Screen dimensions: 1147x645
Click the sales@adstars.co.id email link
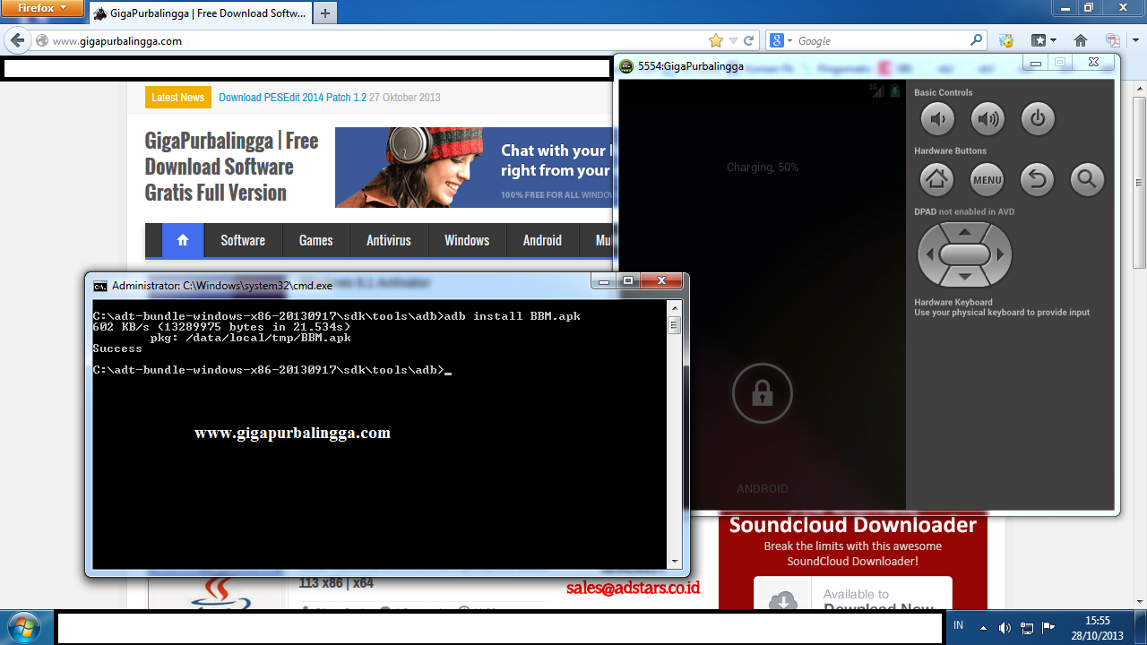click(633, 589)
